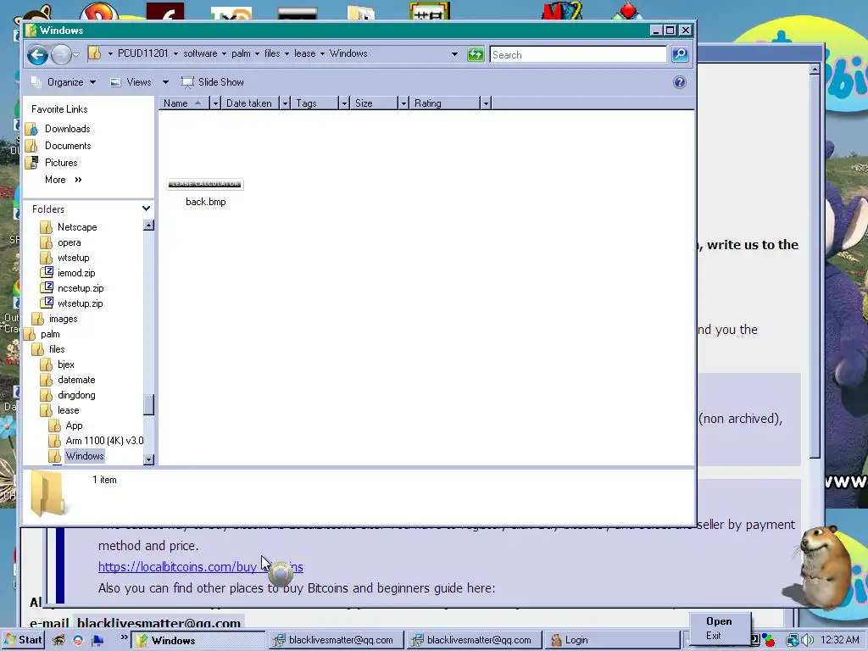Screen dimensions: 868x651
Task: Click the Start button
Action: click(x=23, y=640)
